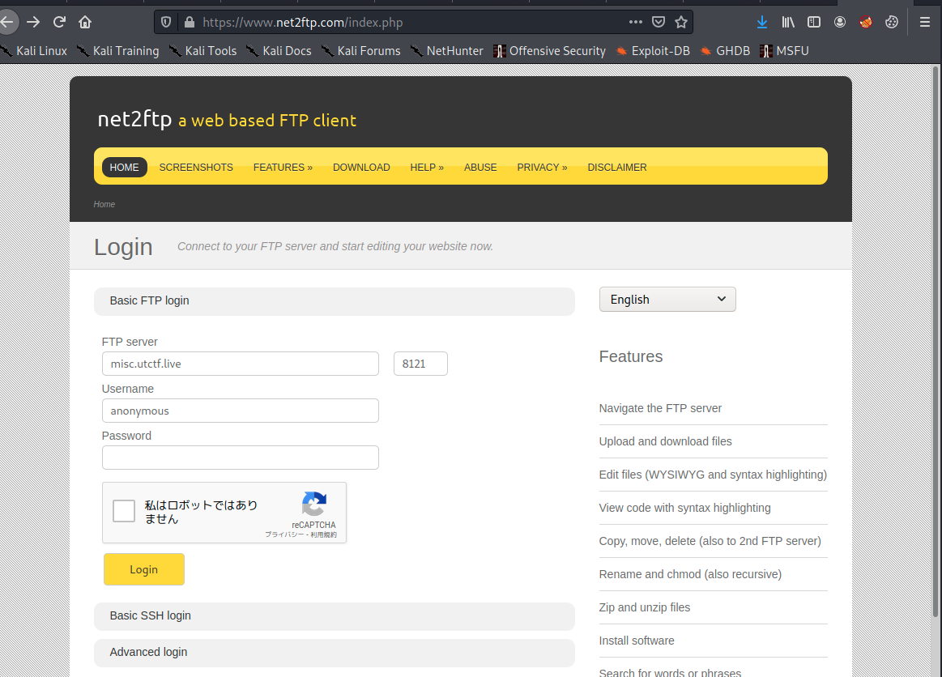Click the page vertical scrollbar
942x677 pixels.
pos(936,343)
